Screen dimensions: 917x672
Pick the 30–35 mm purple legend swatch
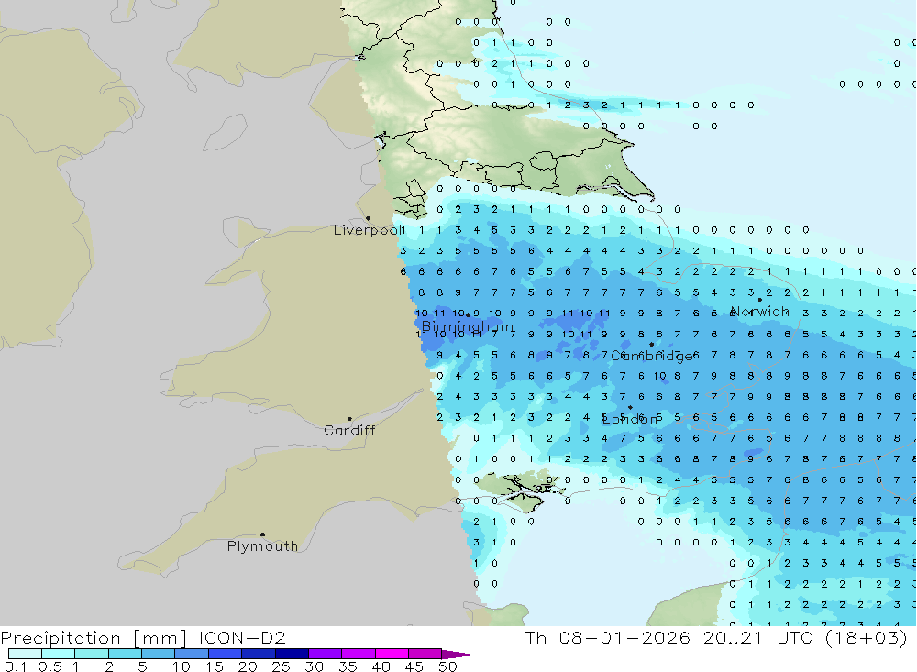click(326, 654)
